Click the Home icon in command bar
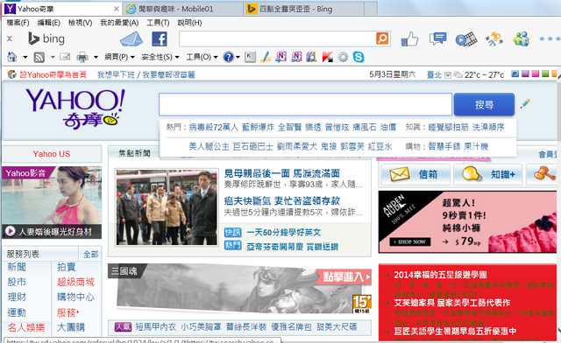 [12, 57]
